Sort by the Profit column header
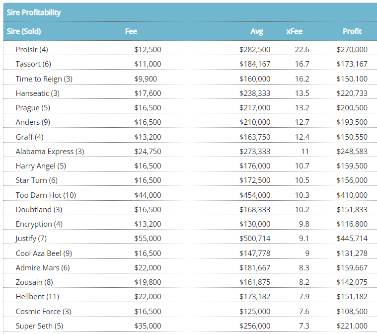This screenshot has width=377, height=334. 352,31
